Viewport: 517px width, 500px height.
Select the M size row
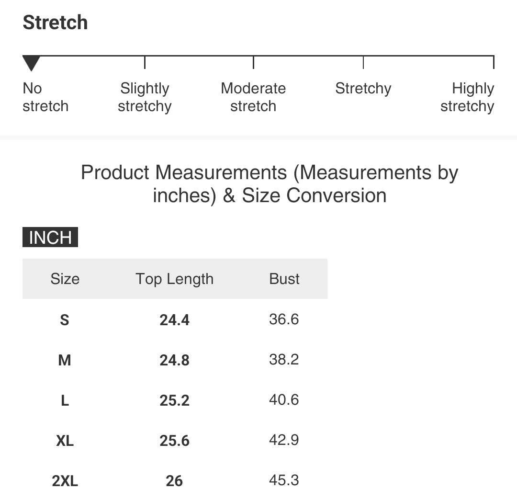click(x=175, y=360)
